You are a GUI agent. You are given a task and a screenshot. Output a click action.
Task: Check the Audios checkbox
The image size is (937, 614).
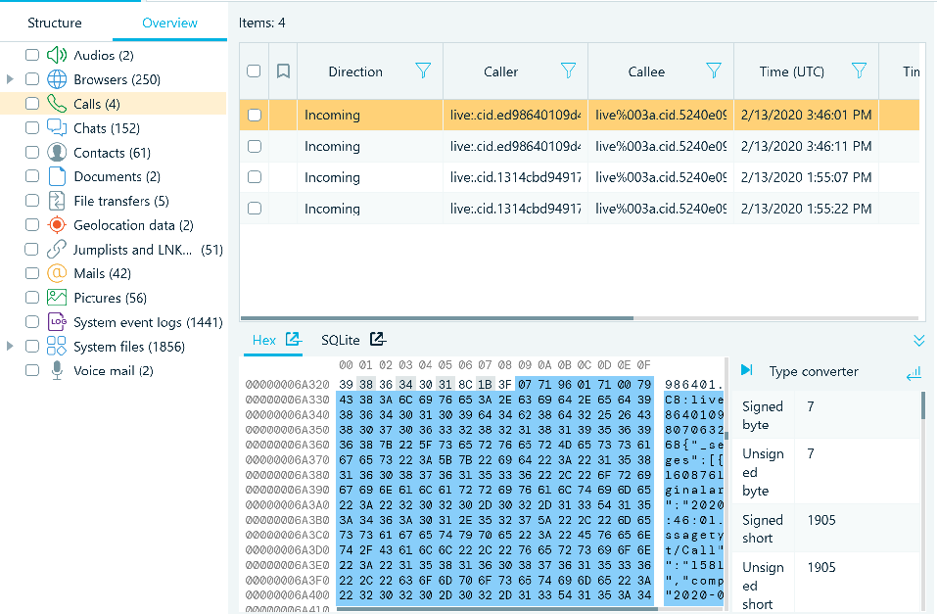point(32,55)
